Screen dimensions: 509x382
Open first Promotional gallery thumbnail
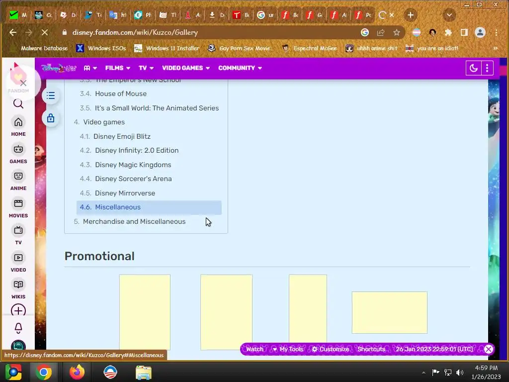pyautogui.click(x=145, y=312)
